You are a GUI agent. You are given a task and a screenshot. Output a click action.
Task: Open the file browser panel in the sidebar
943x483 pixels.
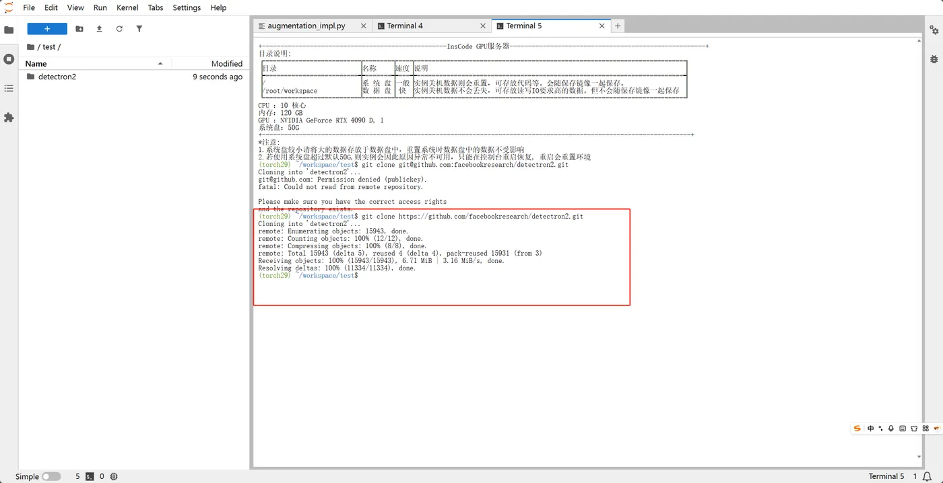point(9,30)
